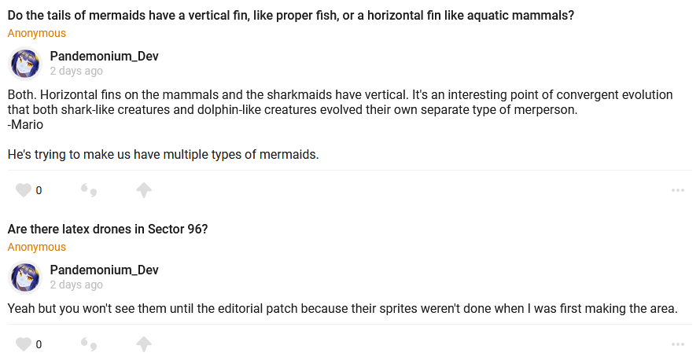Viewport: 700px width, 360px height.
Task: Click the Pandemonium_Dev username on the mermaid answer
Action: pos(104,57)
